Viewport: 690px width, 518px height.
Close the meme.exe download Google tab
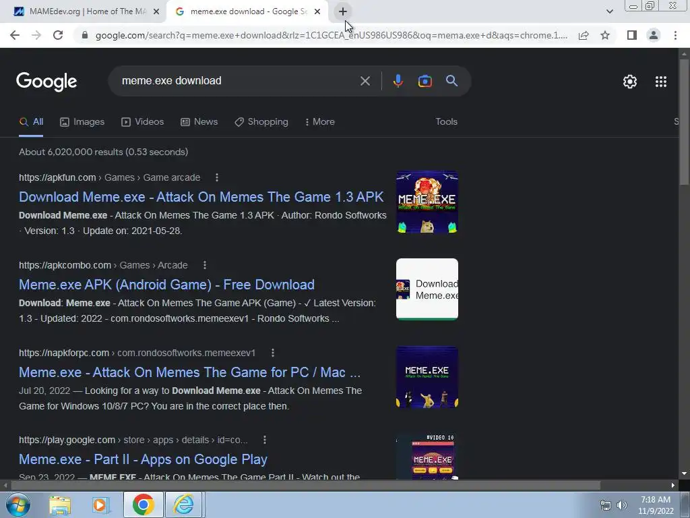(317, 11)
